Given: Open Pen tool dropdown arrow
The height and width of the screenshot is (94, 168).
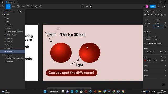Looking at the screenshot, I should (25, 7).
